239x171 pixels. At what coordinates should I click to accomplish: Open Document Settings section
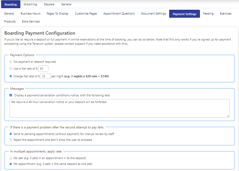pyautogui.click(x=154, y=13)
